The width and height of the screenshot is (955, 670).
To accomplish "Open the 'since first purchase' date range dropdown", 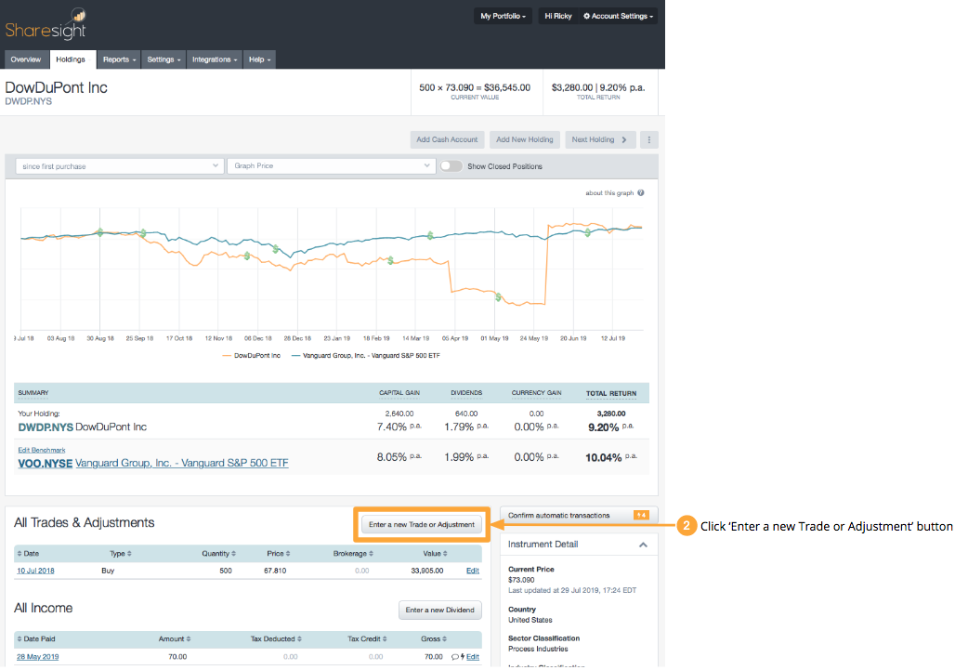I will coord(119,166).
